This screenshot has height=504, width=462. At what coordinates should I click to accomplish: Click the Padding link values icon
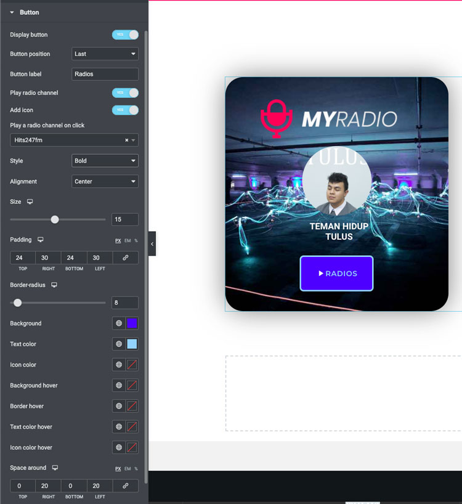126,258
